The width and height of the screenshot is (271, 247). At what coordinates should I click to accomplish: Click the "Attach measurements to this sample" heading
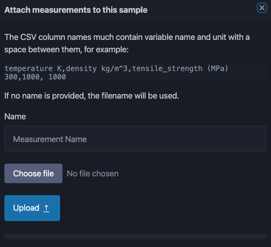click(76, 10)
